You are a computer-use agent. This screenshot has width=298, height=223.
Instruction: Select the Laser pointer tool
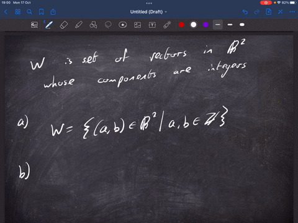[x=167, y=25]
